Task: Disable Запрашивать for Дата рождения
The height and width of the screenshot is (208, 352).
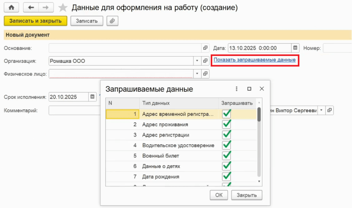Action: point(227,176)
